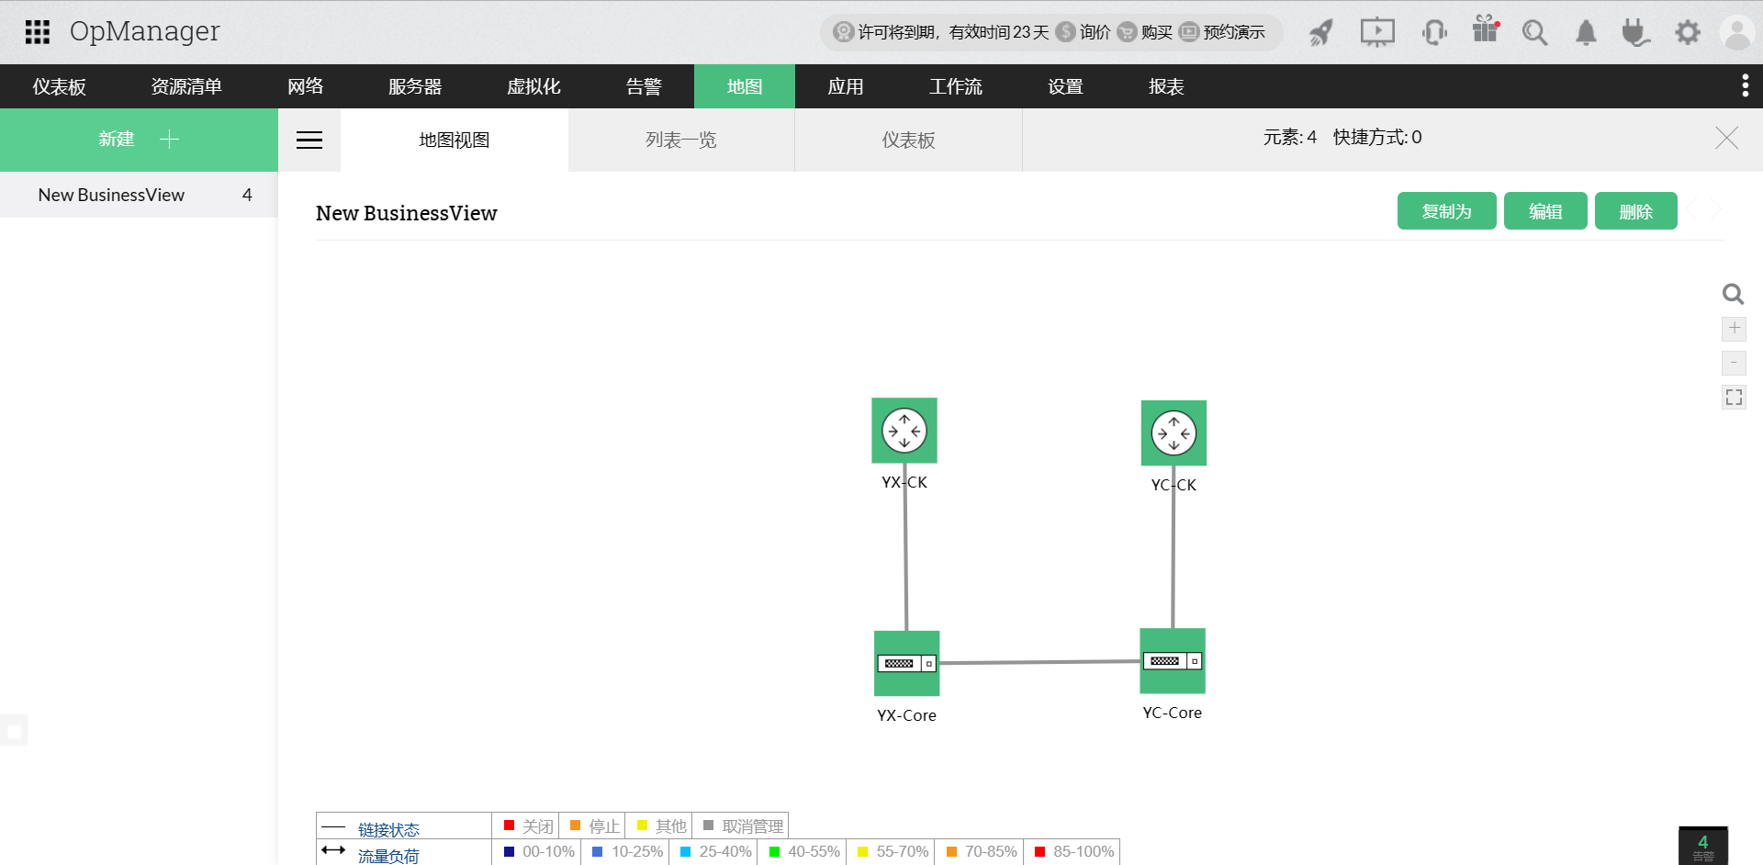Click the red 关闭 legend swatch
Screen dimensions: 1763x865
[x=509, y=825]
